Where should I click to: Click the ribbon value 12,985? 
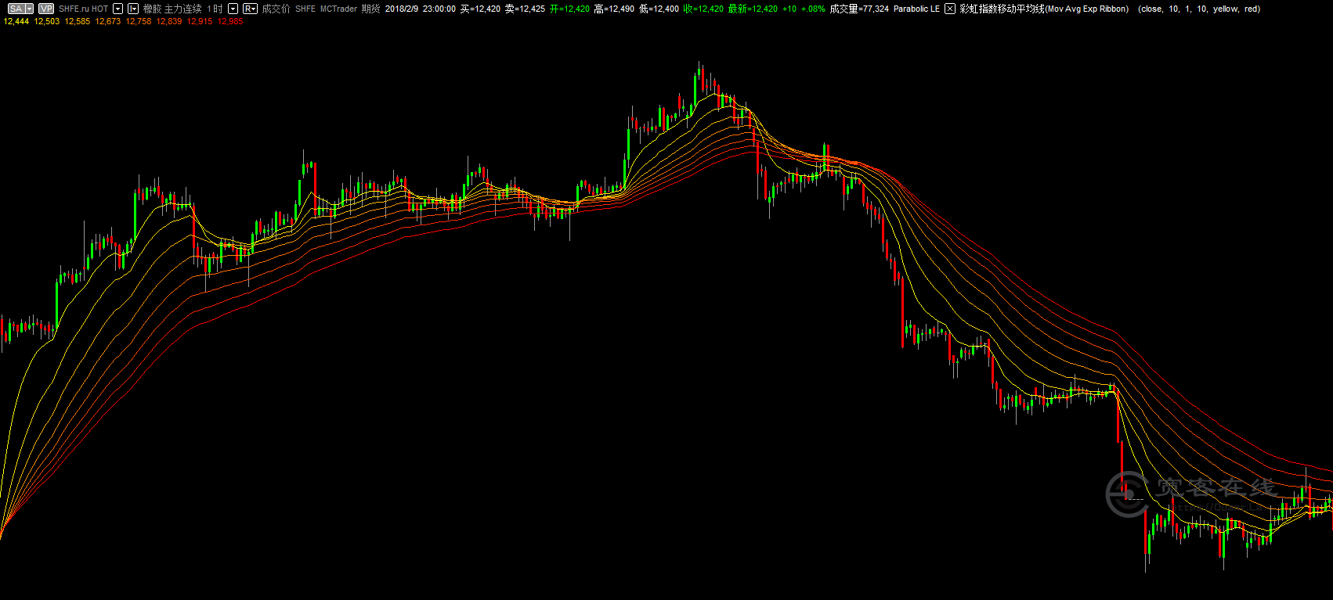point(230,21)
